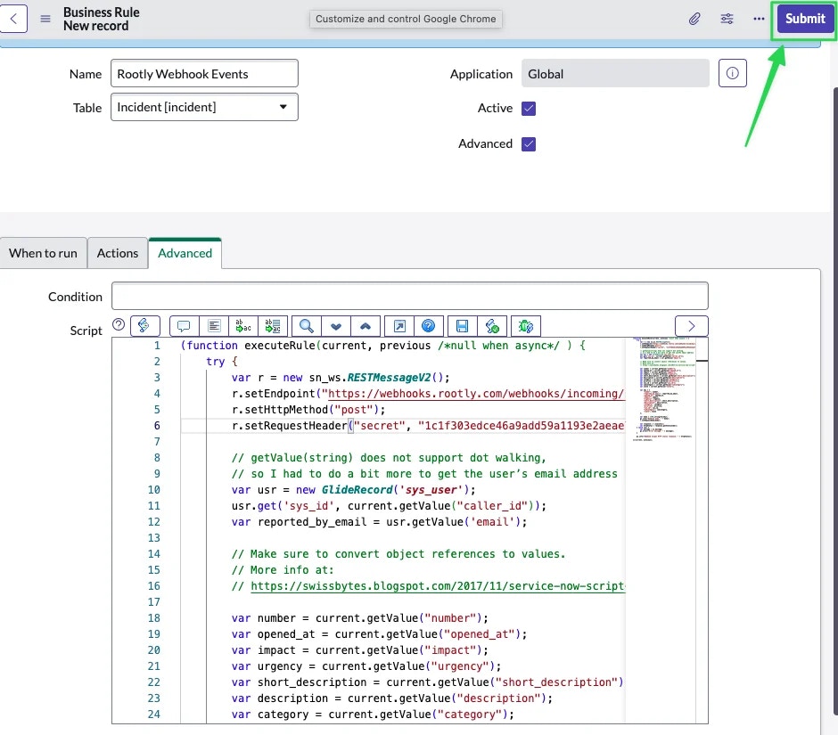Image resolution: width=838 pixels, height=735 pixels.
Task: Click the code minimap overview
Action: [665, 388]
